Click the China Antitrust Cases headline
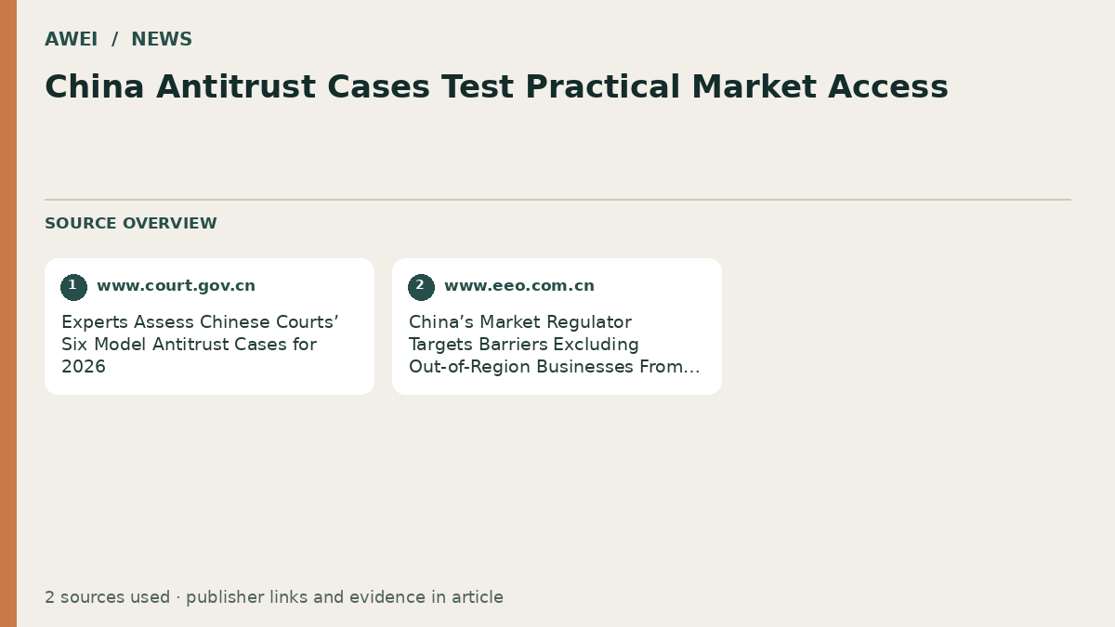 tap(496, 87)
